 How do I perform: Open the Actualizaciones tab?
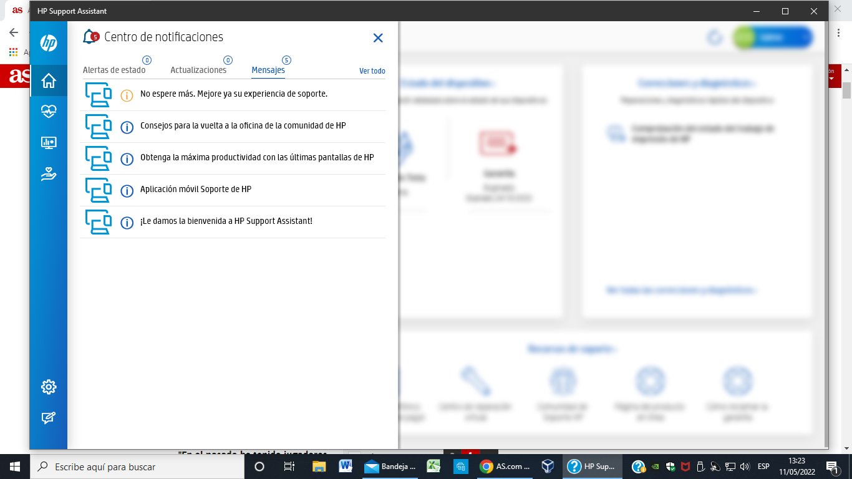click(198, 70)
